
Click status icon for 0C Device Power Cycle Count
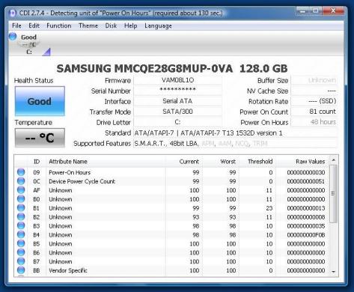click(21, 181)
